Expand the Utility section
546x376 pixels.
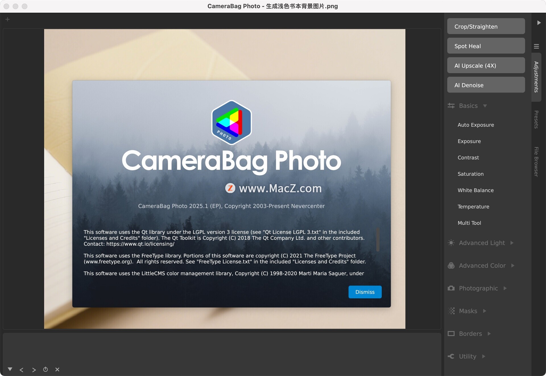point(483,356)
